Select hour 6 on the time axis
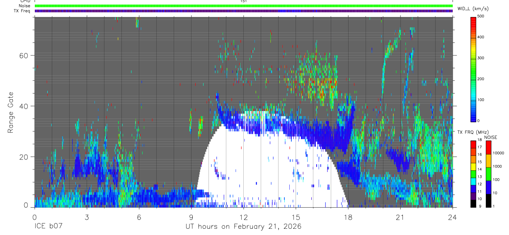This screenshot has width=509, height=235. (x=139, y=217)
